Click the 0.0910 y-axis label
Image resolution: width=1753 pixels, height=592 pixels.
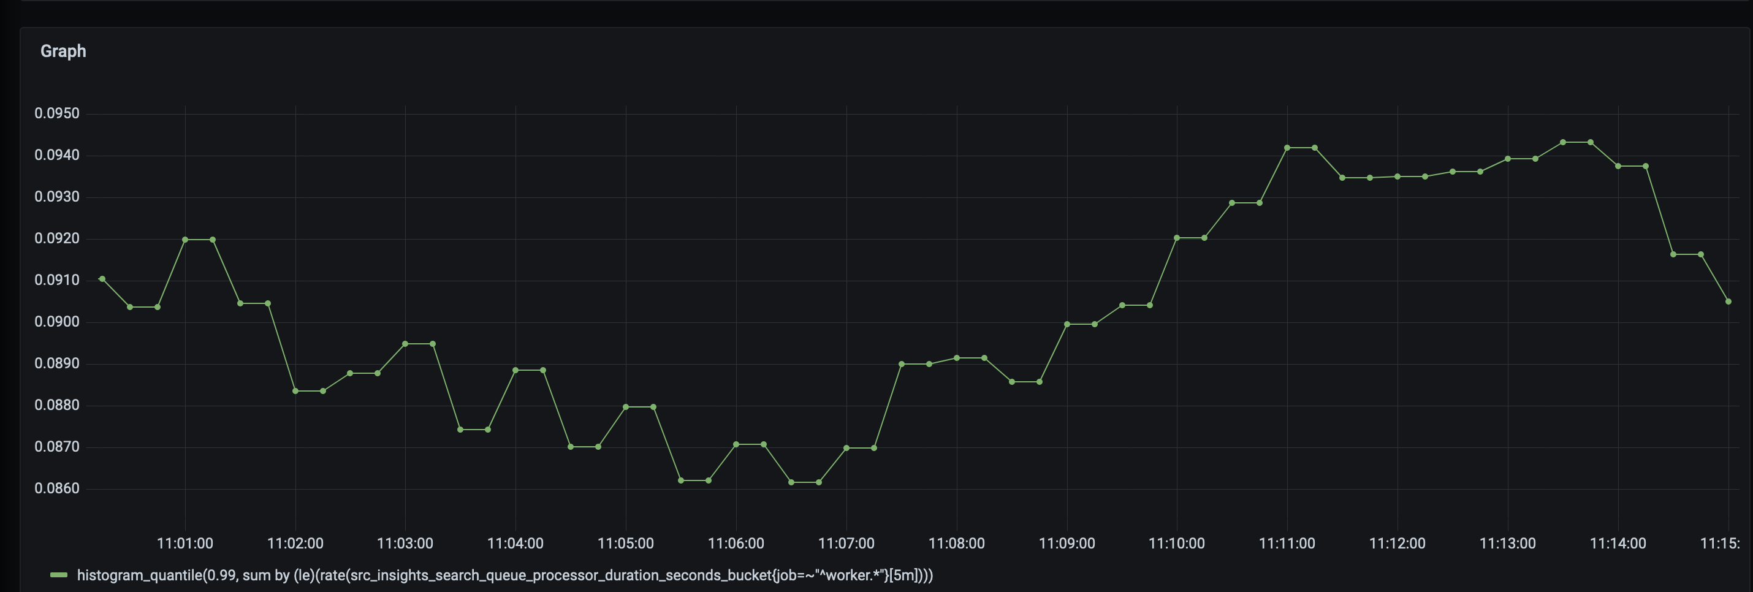click(x=57, y=280)
